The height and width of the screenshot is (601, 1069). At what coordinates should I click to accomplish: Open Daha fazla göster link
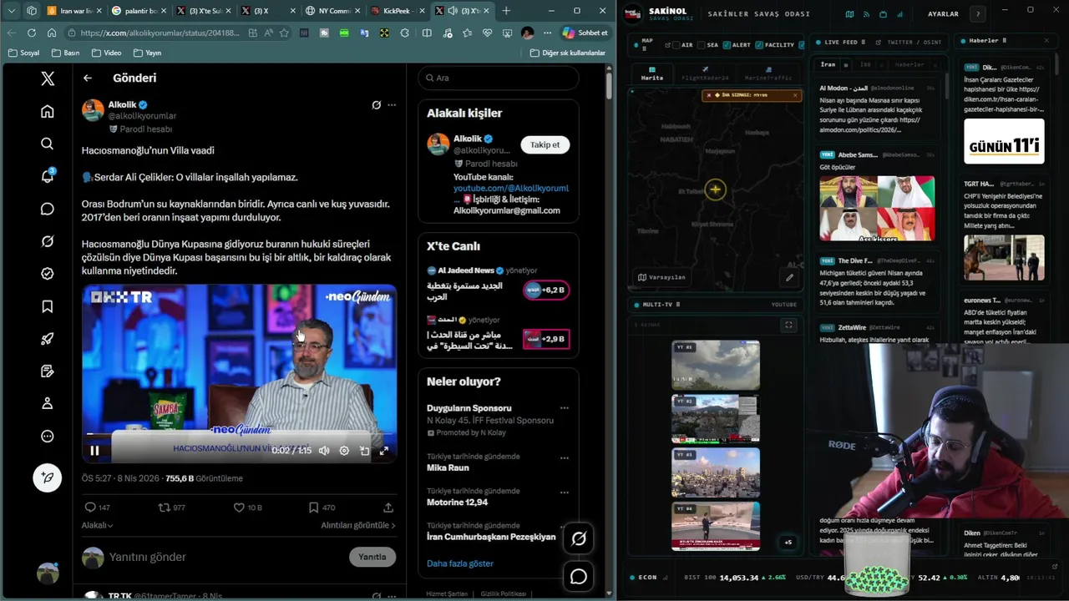click(460, 563)
